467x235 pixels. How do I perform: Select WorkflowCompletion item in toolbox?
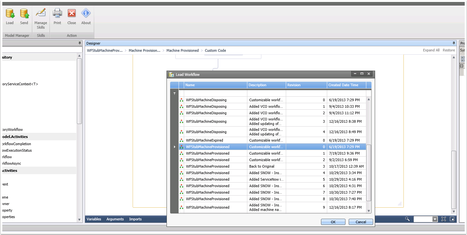pyautogui.click(x=16, y=144)
